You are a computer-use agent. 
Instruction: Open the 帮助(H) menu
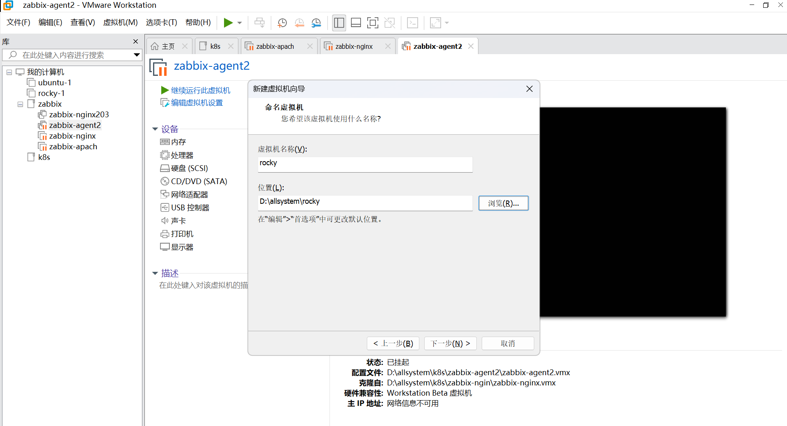[x=198, y=23]
